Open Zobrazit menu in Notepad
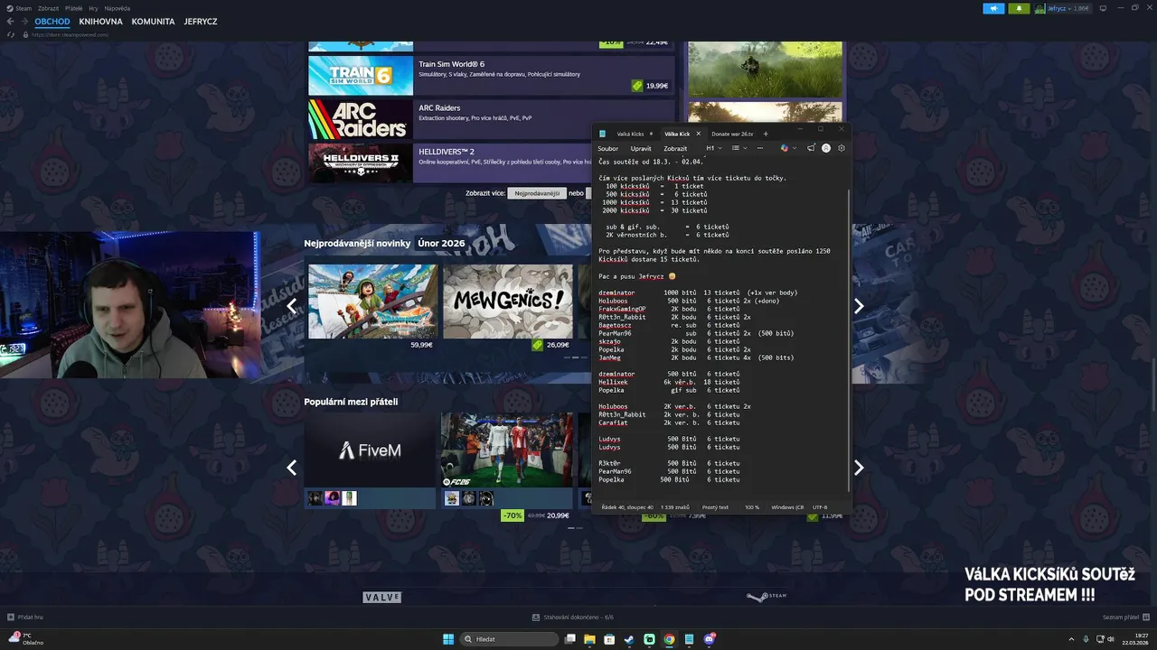The image size is (1157, 650). pyautogui.click(x=675, y=148)
